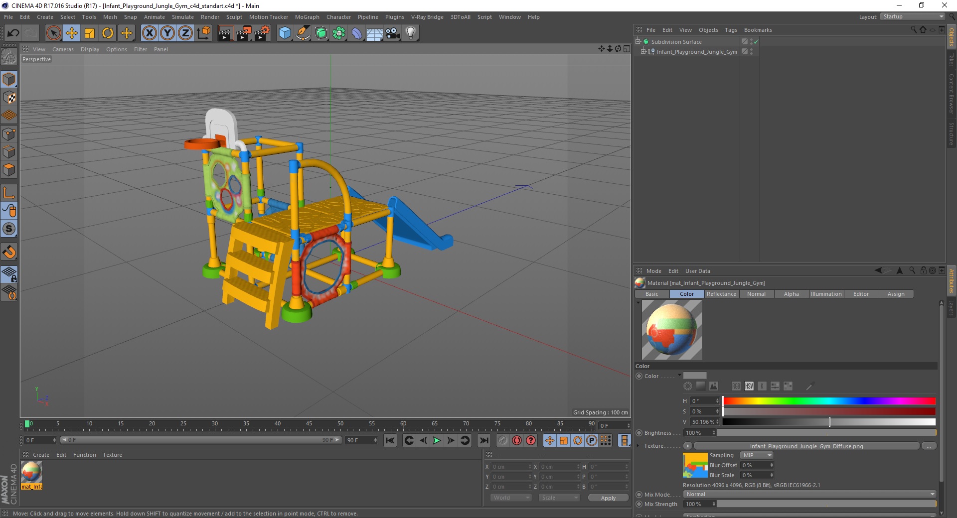
Task: Click the eyedropper color picker icon
Action: [x=809, y=386]
